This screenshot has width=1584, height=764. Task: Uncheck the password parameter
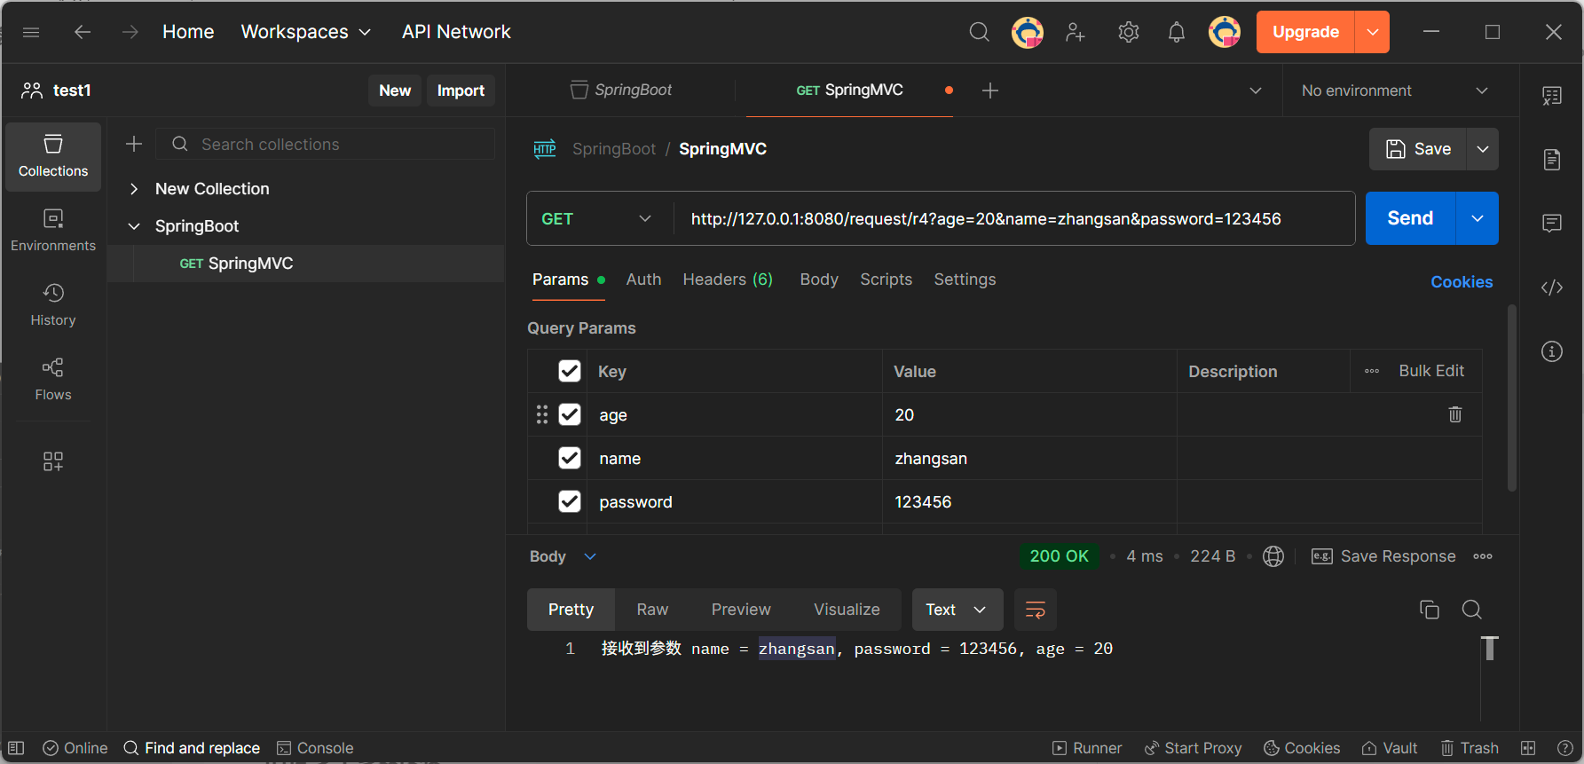point(570,501)
